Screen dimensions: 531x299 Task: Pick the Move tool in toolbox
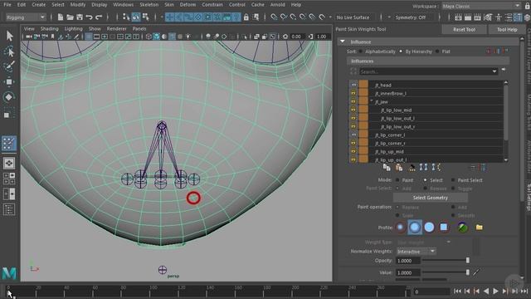coord(9,81)
